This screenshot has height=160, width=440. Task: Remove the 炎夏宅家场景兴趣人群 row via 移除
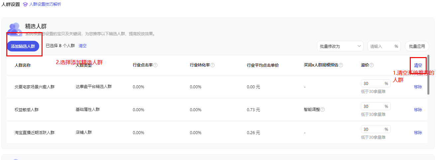point(418,87)
